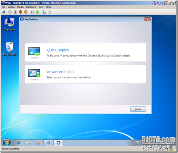This screenshot has width=178, height=153.
Task: Click the Virtual Machine Connection title icon
Action: [x=3, y=3]
